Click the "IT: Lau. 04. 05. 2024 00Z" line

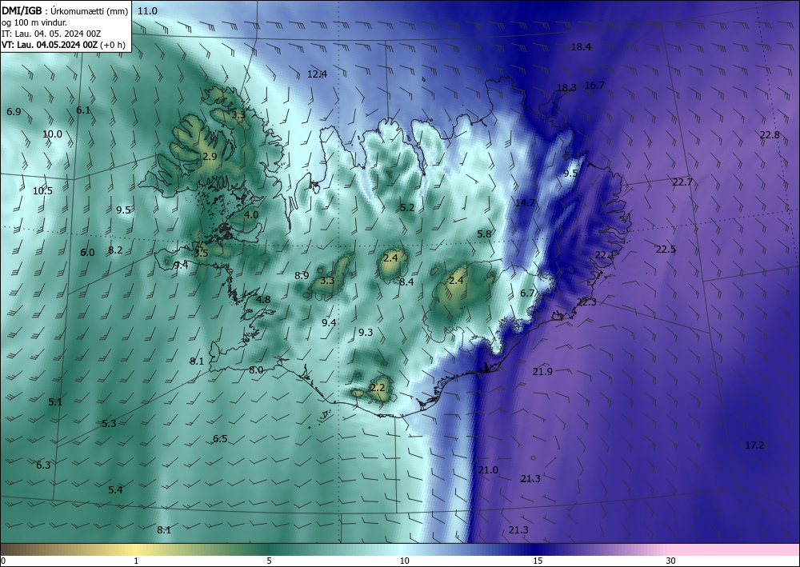[x=51, y=34]
